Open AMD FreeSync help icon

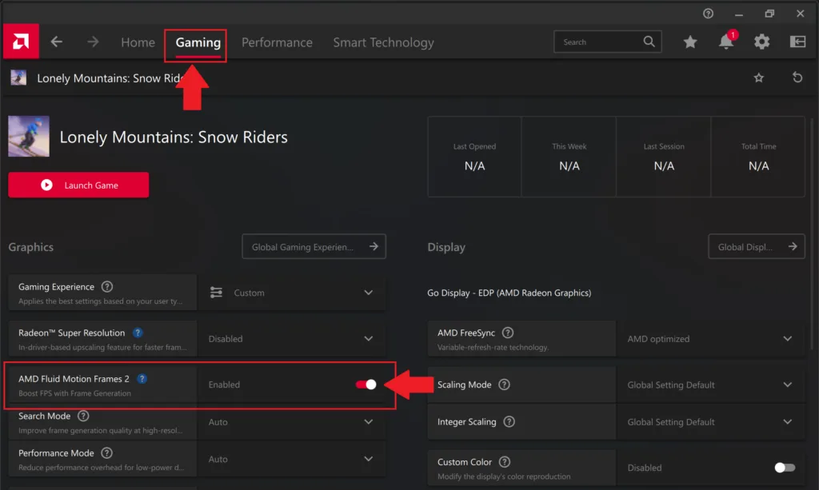click(508, 333)
